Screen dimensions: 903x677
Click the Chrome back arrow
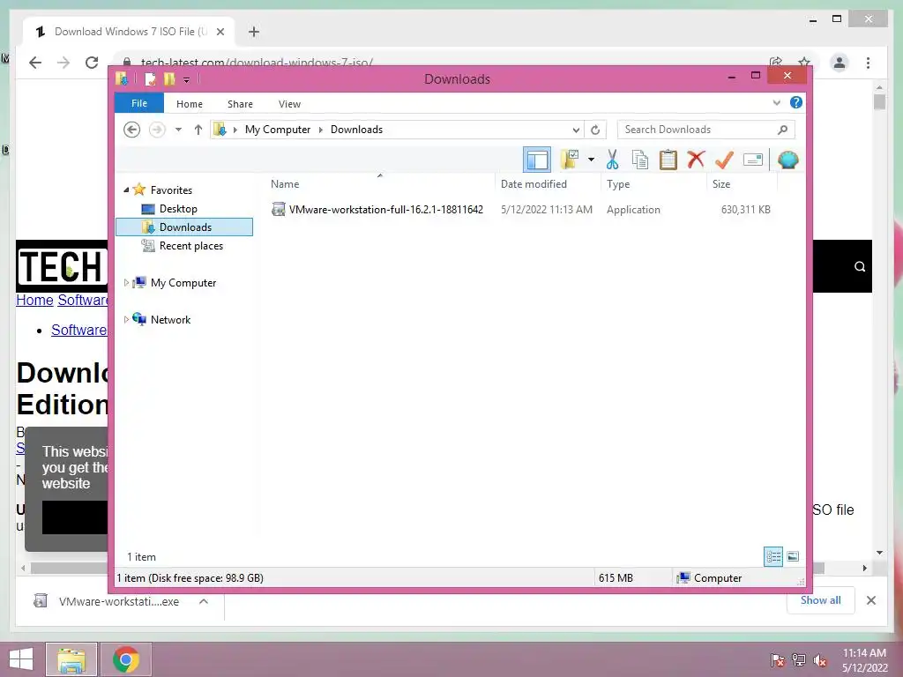[x=35, y=63]
